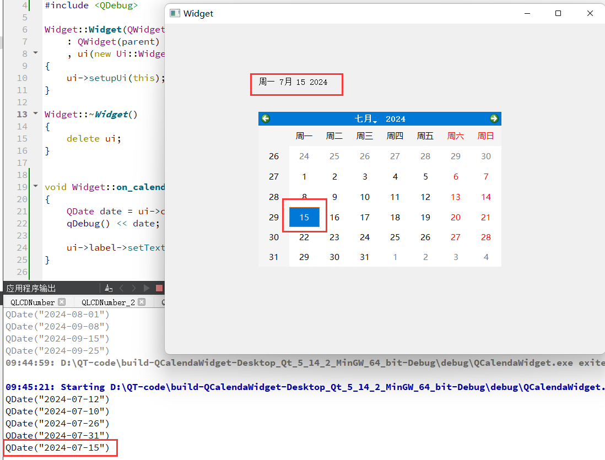Screen dimensions: 605x460
Task: Click the red 周六 weekday header
Action: pos(456,136)
